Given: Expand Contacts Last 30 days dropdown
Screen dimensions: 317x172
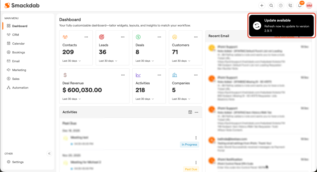Looking at the screenshot, I should click(x=72, y=61).
